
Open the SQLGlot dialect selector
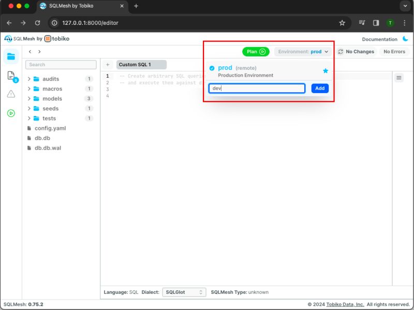pos(184,292)
